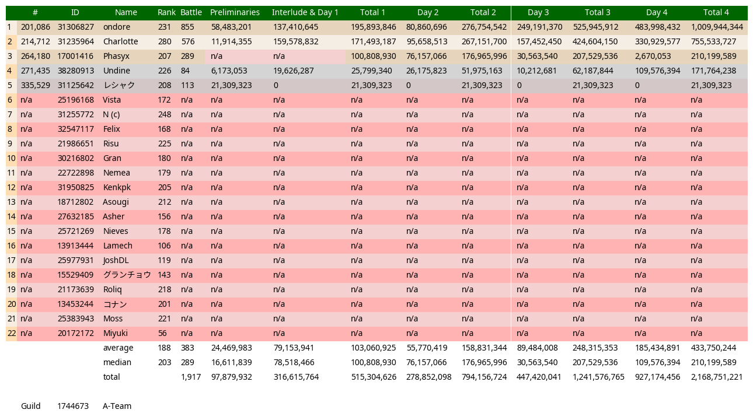
Task: Select the Asher name cell
Action: click(114, 216)
